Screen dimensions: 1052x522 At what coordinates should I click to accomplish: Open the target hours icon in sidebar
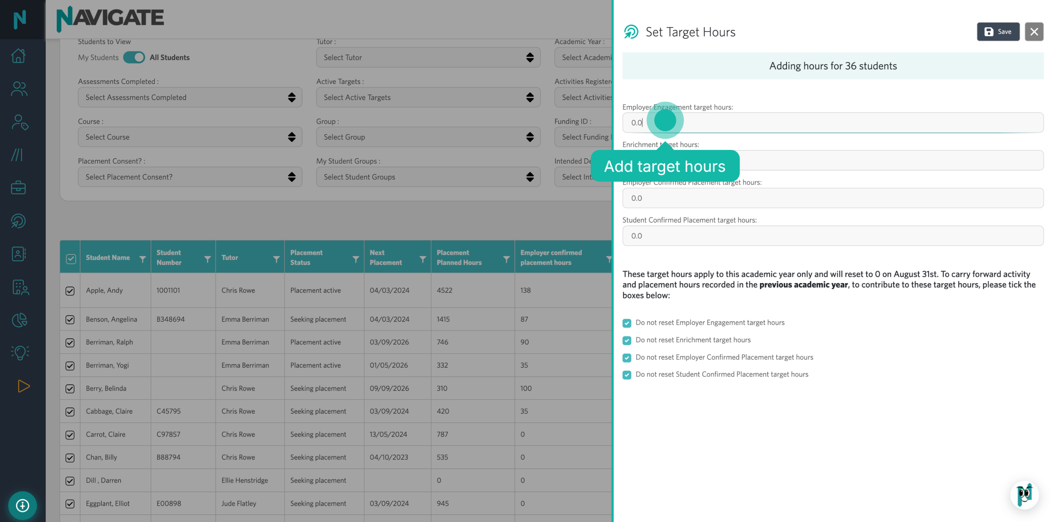click(x=18, y=221)
